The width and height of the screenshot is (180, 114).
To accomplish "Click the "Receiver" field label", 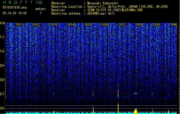I will (x=58, y=10).
